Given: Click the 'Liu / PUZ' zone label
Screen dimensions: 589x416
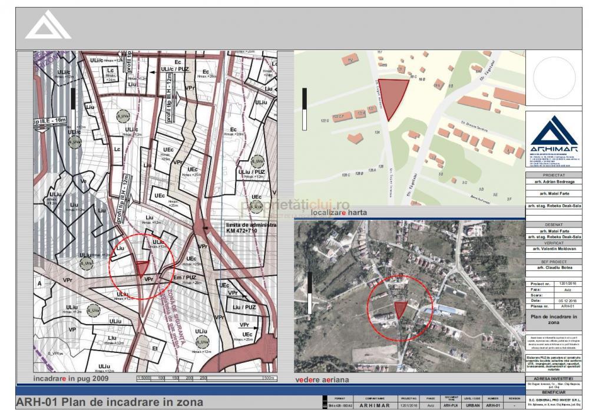Looking at the screenshot, I should point(244,307).
